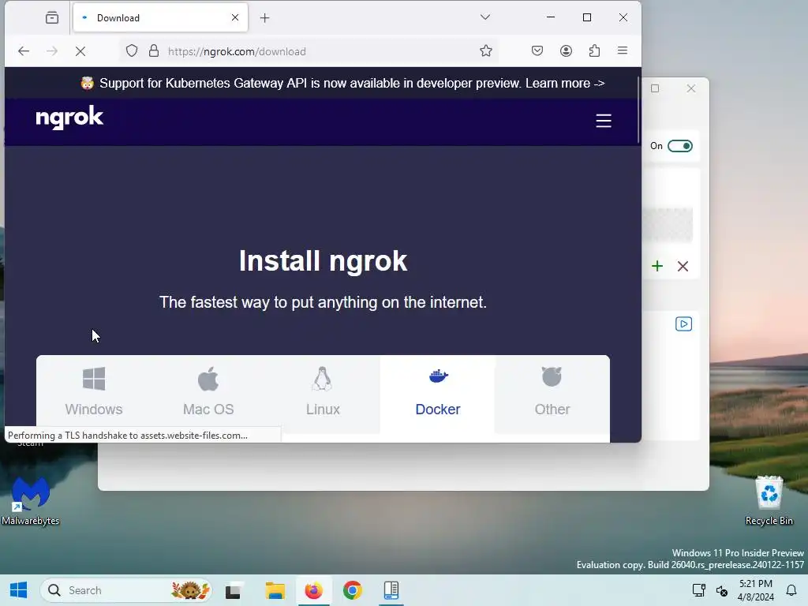This screenshot has width=808, height=606.
Task: Open the Firefox application menu
Action: point(623,50)
